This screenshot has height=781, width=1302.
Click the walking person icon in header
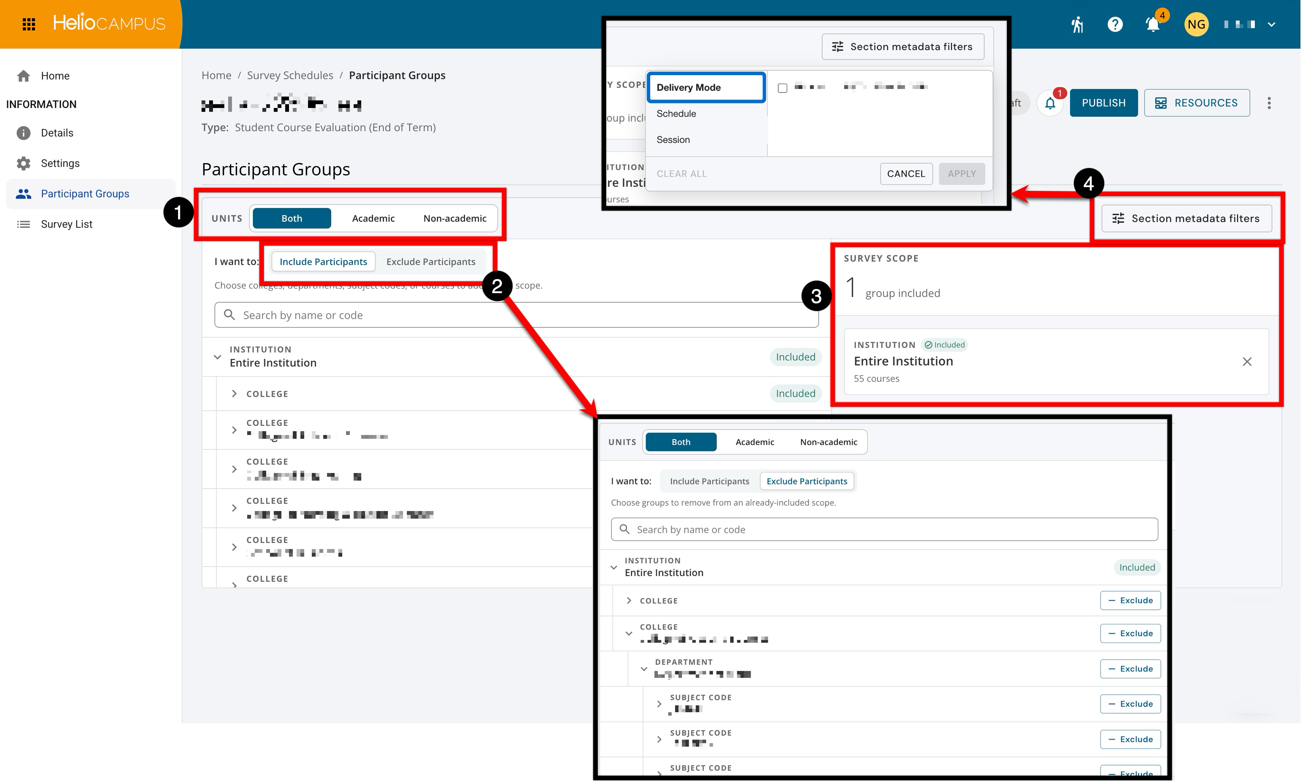(1077, 24)
